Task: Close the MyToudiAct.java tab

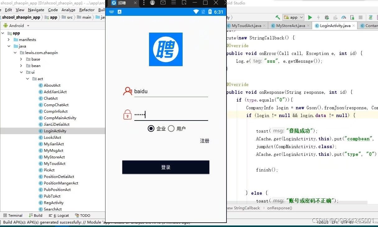Action: pyautogui.click(x=264, y=26)
